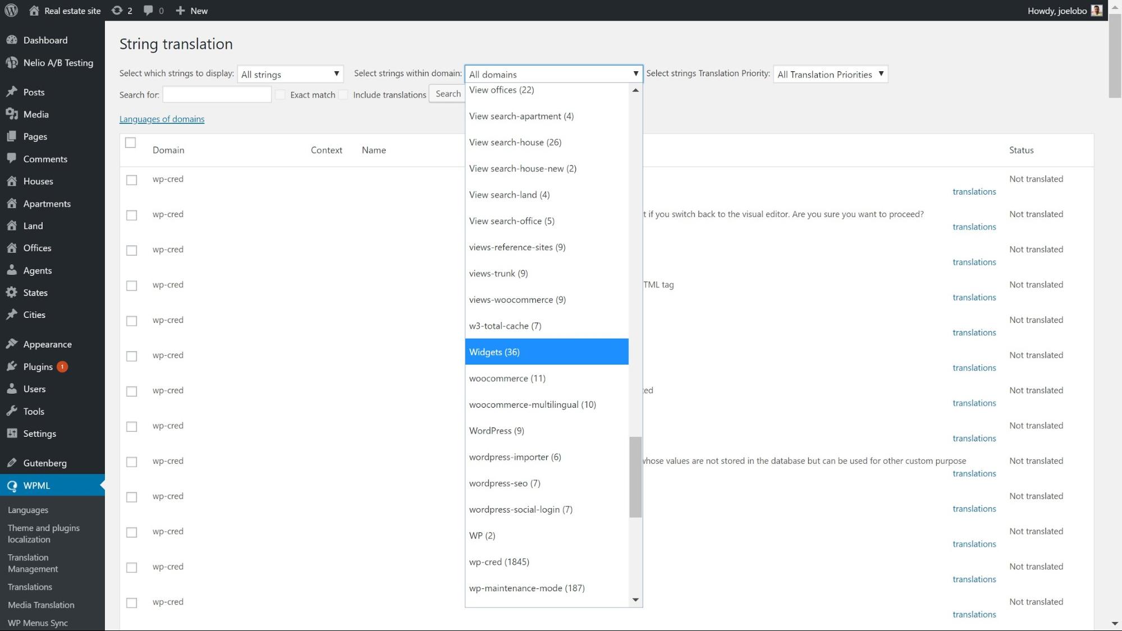
Task: Tick the Include translations checkbox
Action: pyautogui.click(x=344, y=95)
